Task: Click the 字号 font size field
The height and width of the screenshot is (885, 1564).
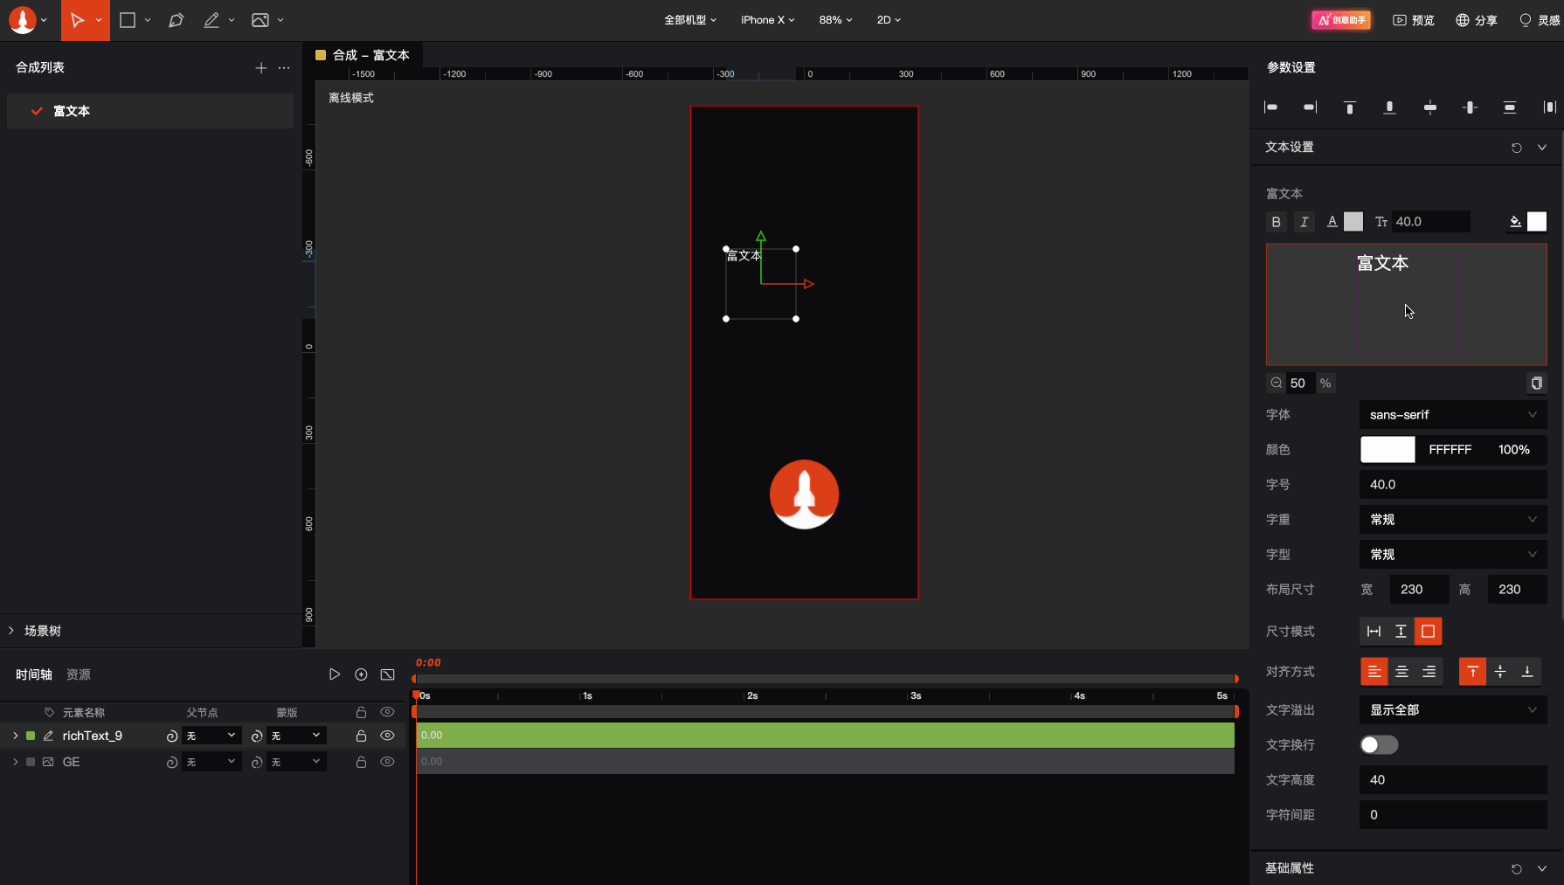Action: coord(1453,485)
